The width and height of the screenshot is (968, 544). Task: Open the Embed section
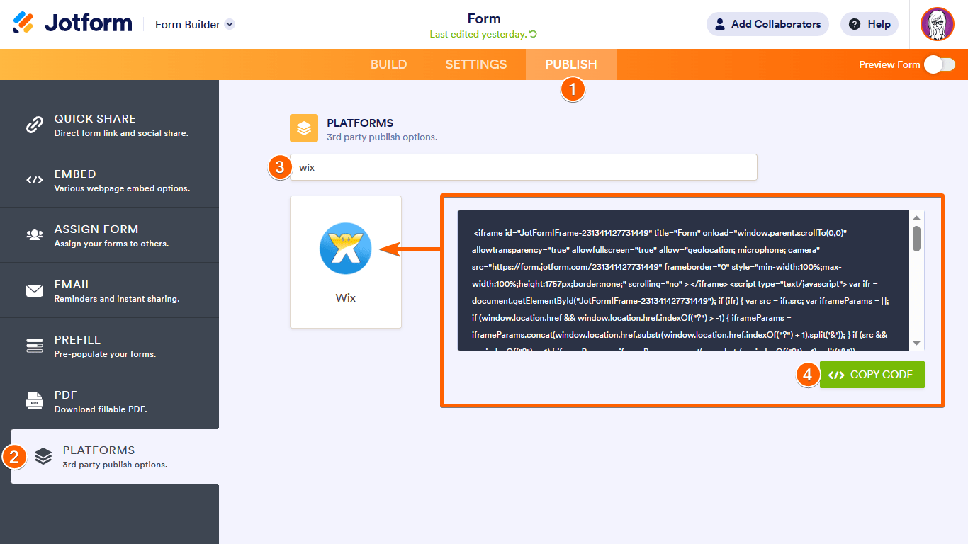110,180
